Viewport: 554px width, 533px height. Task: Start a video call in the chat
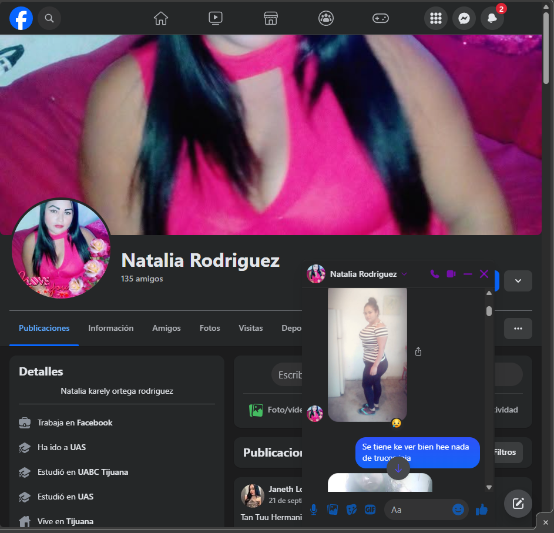(451, 274)
